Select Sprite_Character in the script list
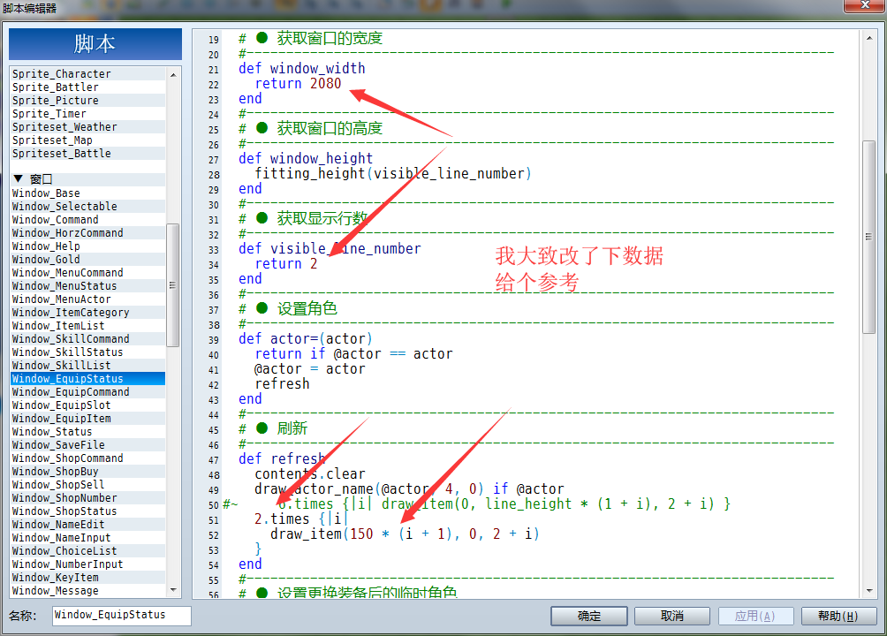 (87, 73)
